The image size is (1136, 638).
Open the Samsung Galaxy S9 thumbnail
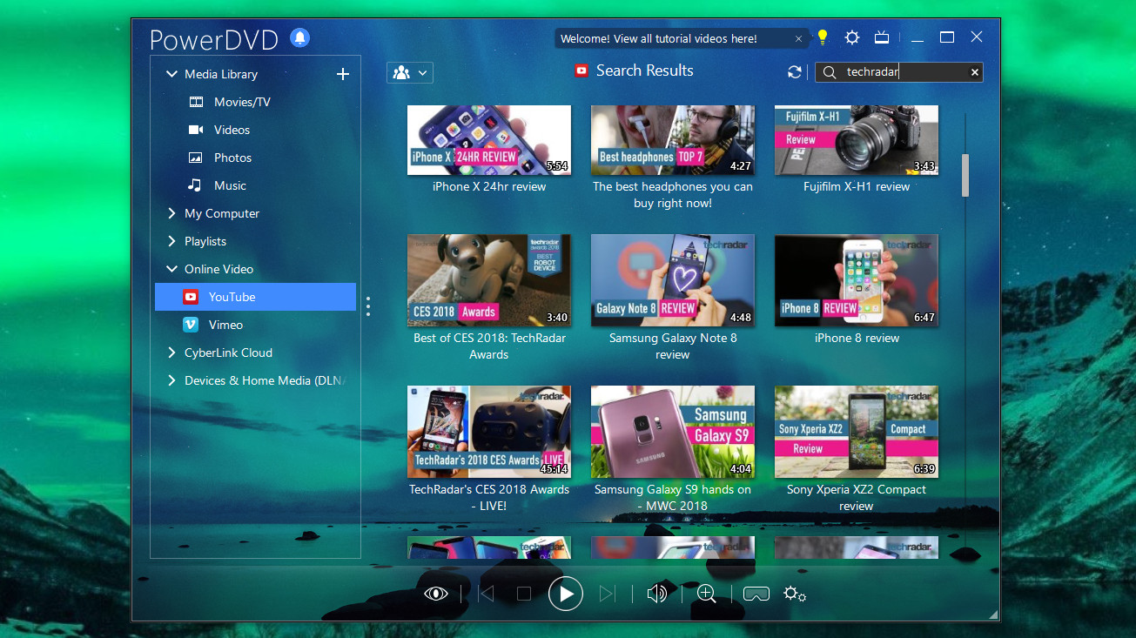point(673,432)
